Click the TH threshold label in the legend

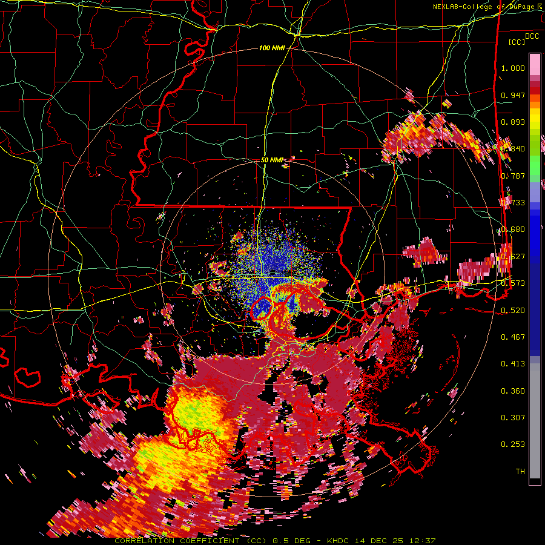520,471
